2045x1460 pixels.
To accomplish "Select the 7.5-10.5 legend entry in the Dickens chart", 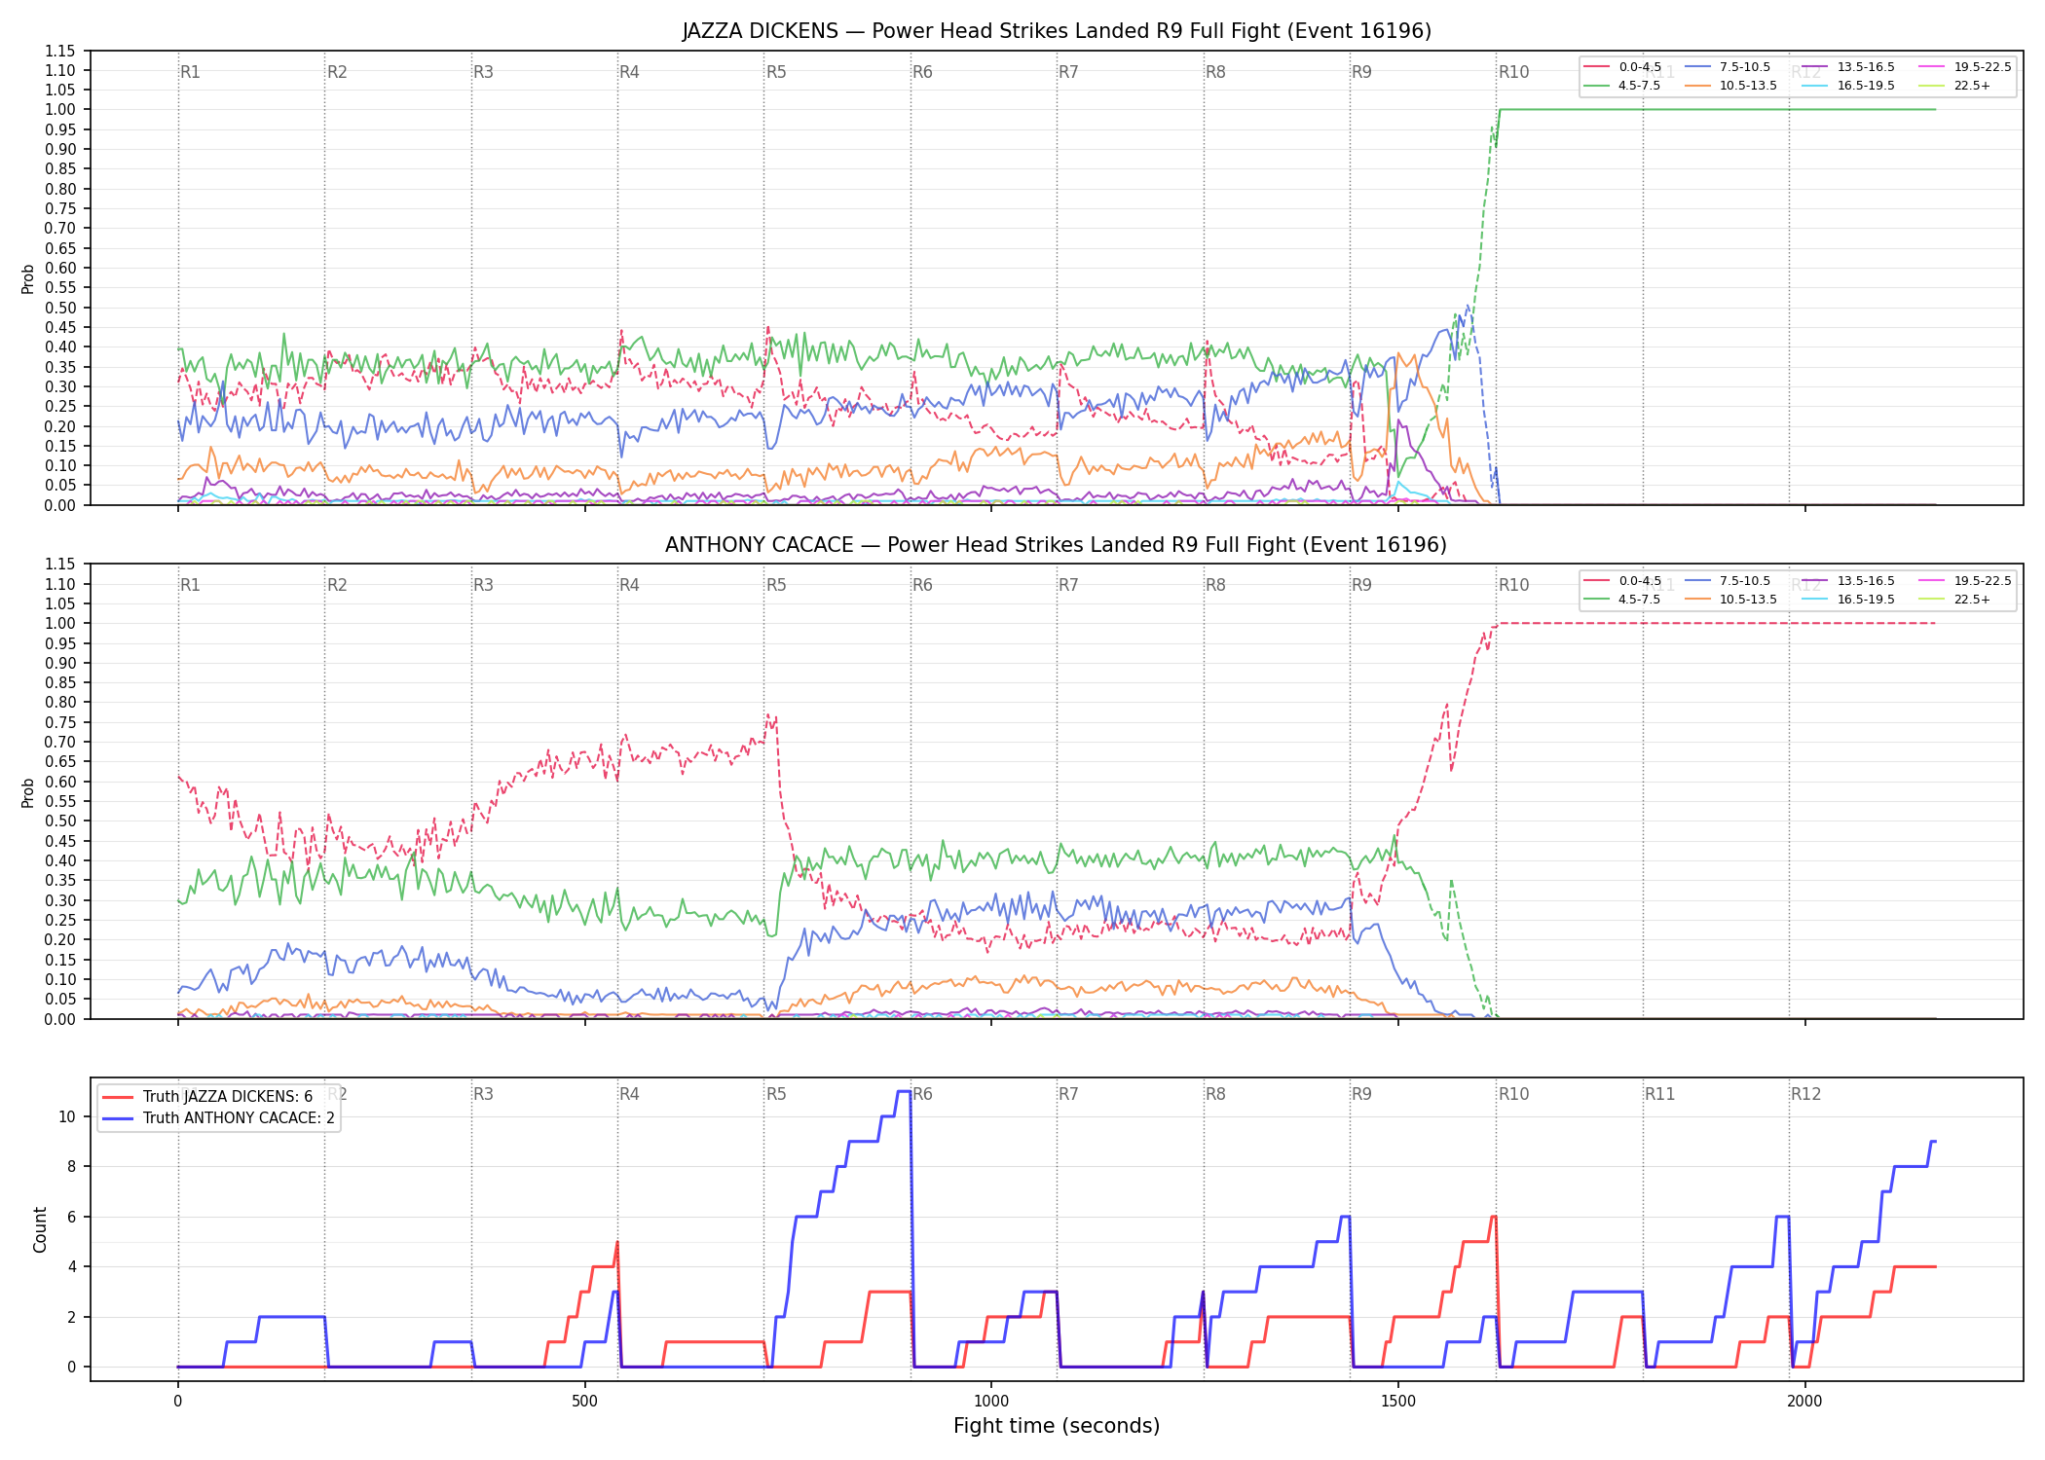I will pos(1728,67).
